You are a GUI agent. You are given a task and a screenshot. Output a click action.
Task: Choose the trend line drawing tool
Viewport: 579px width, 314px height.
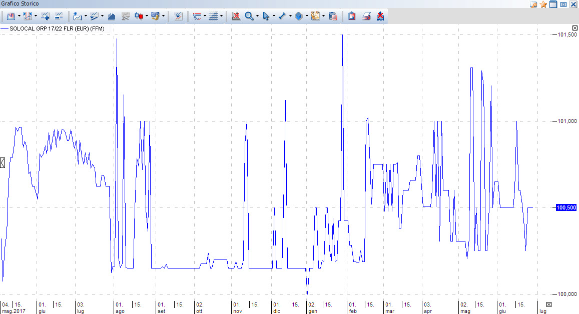pos(282,16)
